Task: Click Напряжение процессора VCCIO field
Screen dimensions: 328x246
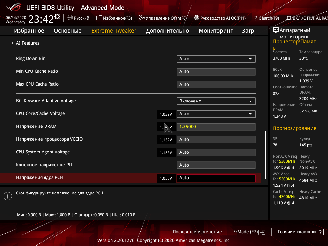Action: pos(216,140)
